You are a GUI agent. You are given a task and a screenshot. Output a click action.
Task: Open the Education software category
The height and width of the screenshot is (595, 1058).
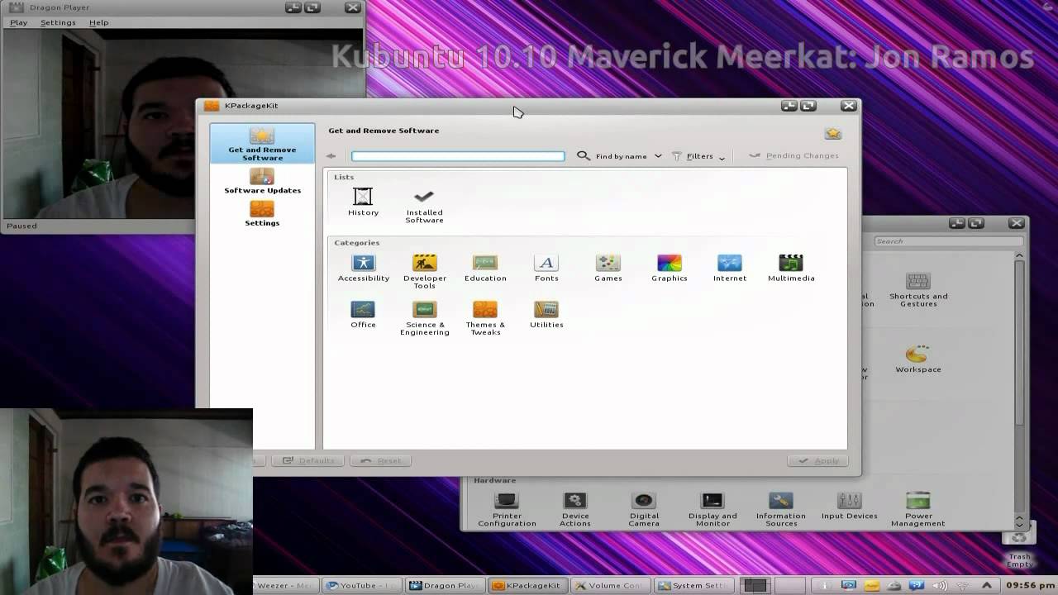point(485,268)
